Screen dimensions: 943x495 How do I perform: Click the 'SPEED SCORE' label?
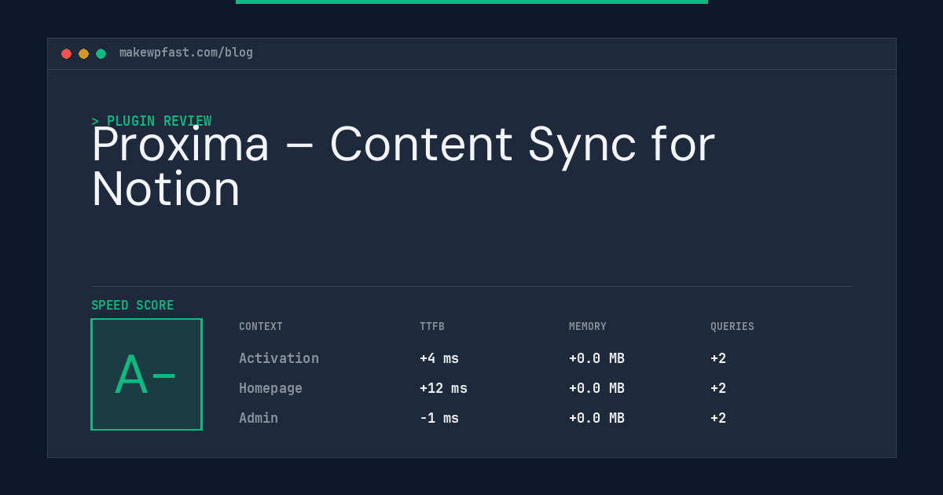133,306
